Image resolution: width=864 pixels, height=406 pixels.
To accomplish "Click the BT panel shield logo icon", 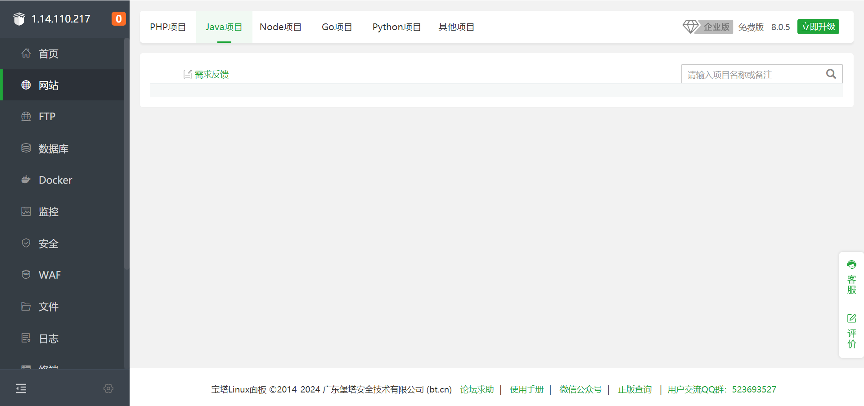I will (x=19, y=19).
